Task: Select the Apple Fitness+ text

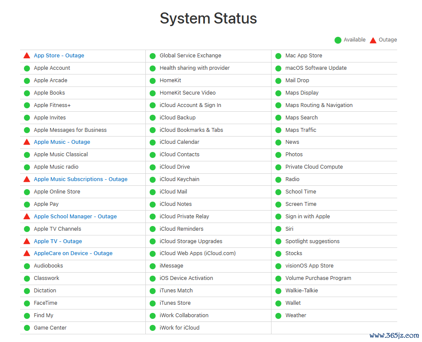Action: tap(52, 105)
